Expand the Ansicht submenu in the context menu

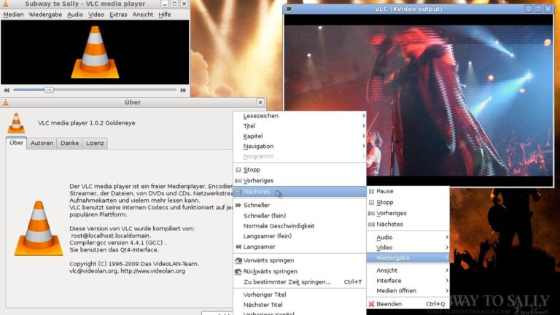tap(408, 271)
